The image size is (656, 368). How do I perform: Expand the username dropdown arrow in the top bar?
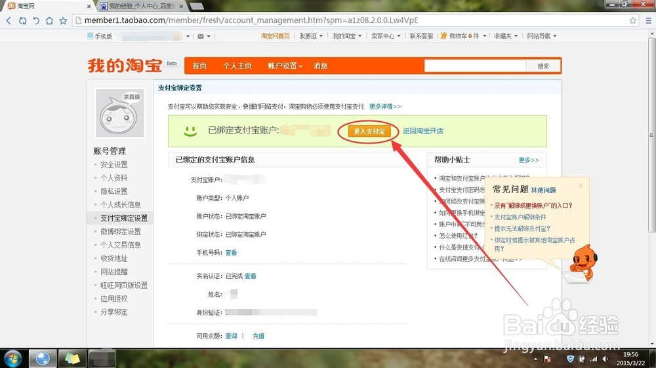coord(188,36)
